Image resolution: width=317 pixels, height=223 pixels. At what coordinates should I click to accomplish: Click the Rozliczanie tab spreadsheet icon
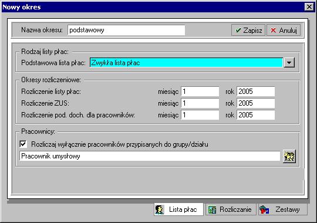coord(212,210)
